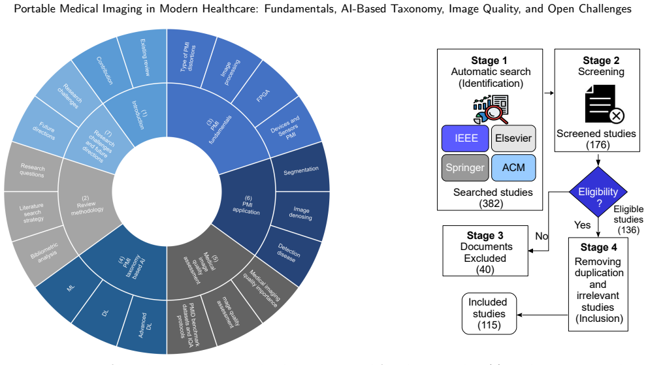
Task: Click the Image denoising outer segment
Action: click(x=301, y=213)
